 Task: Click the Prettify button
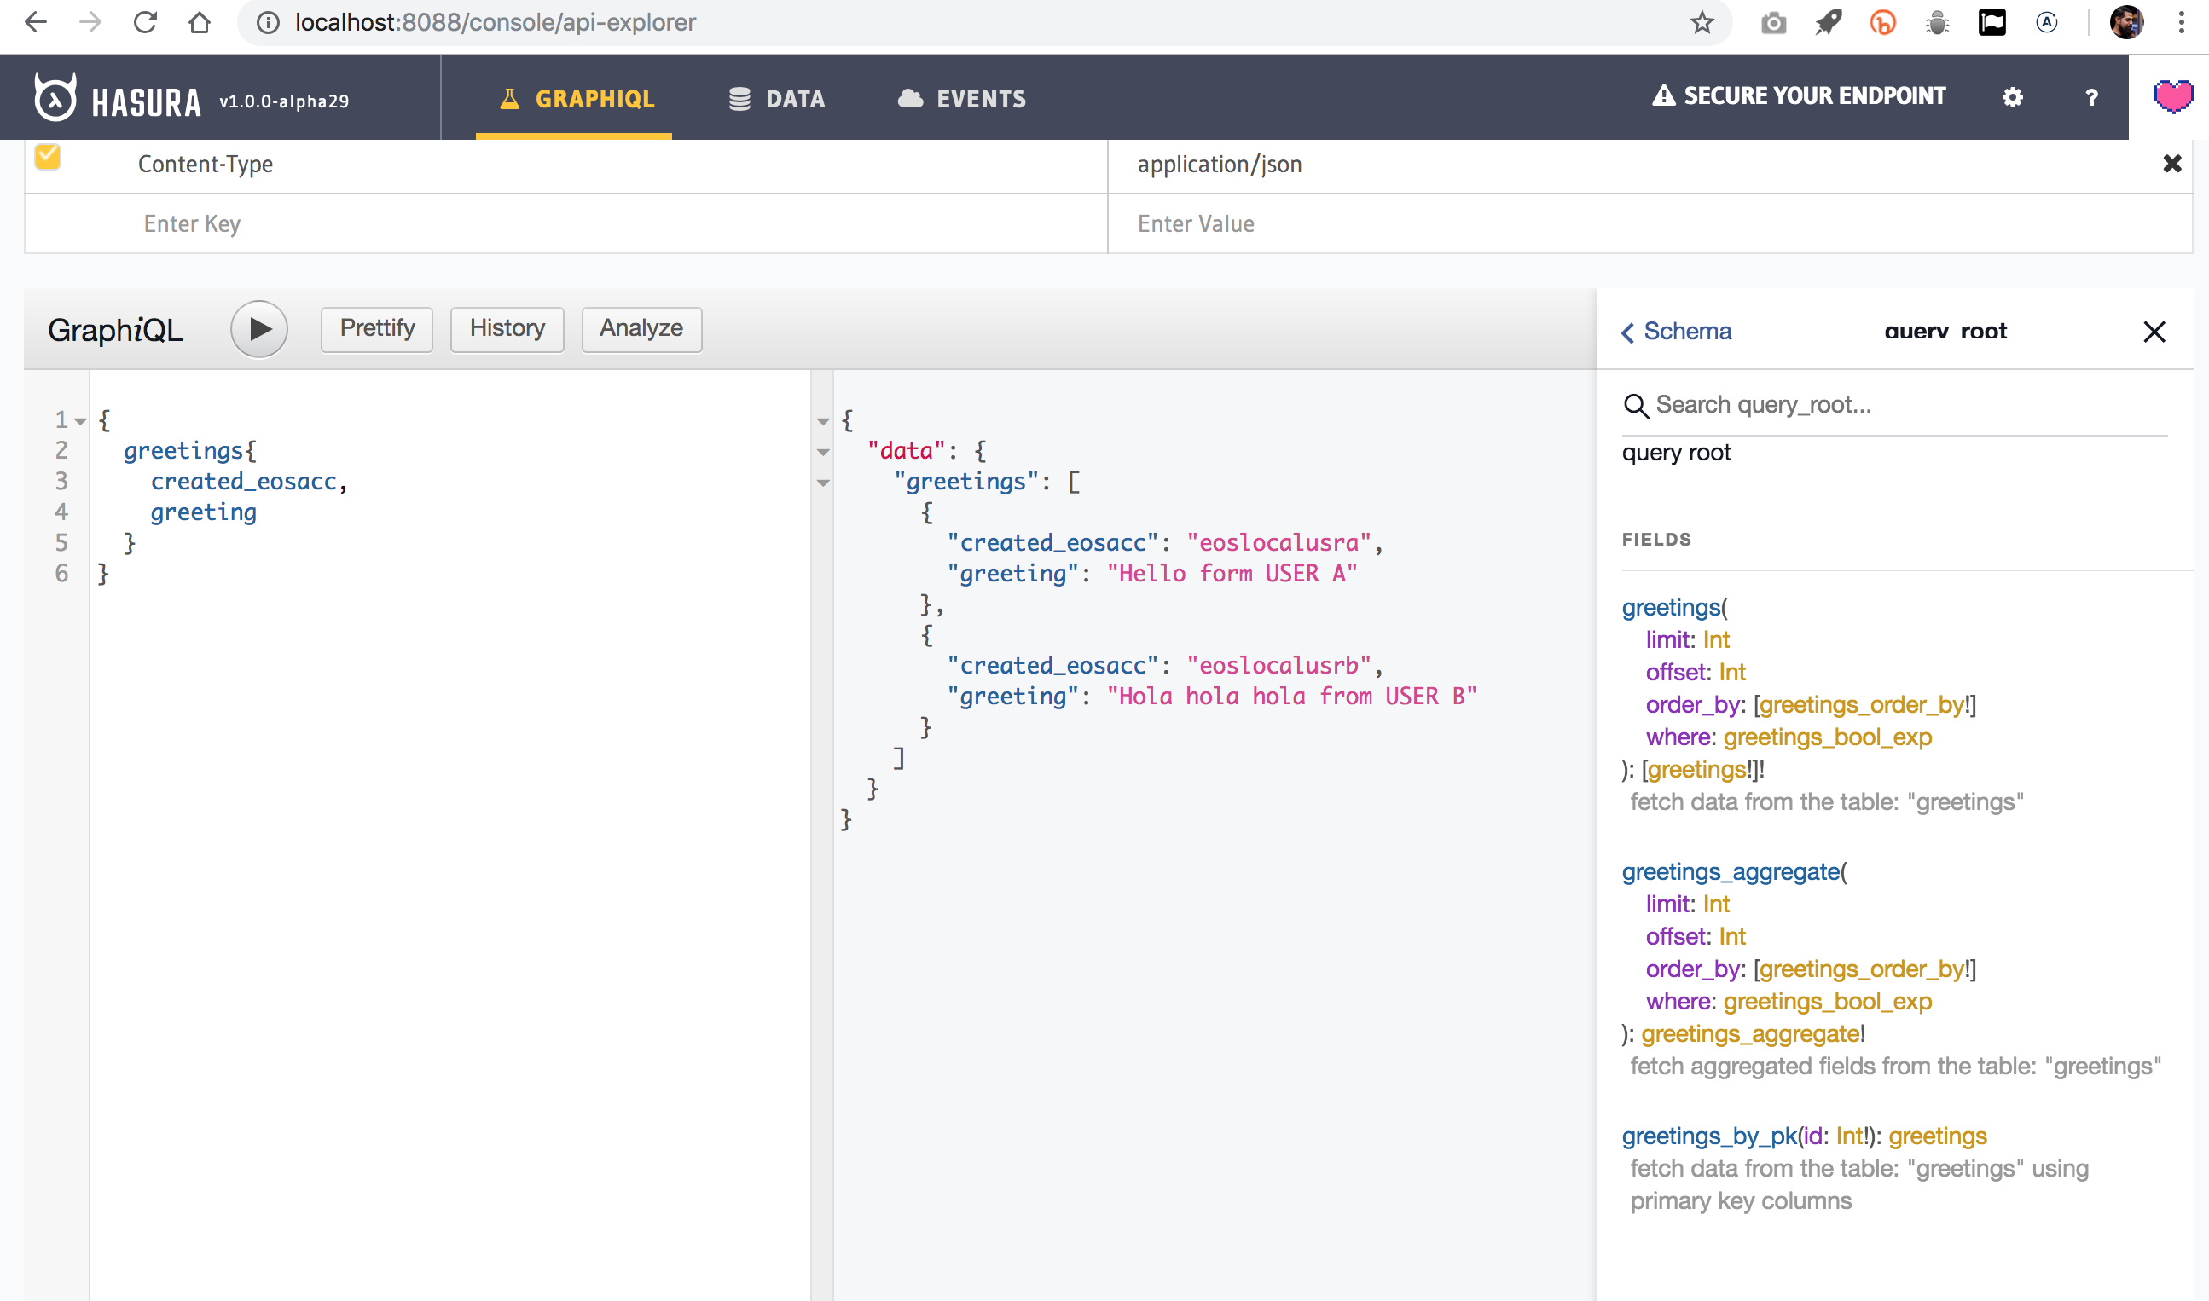coord(377,329)
